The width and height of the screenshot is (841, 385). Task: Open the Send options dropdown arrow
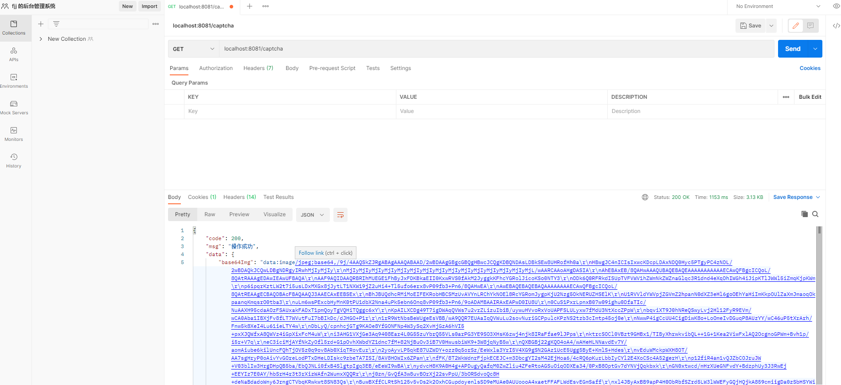click(x=815, y=49)
